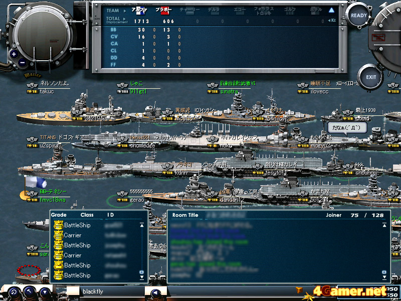
Task: Leave the room with EXIT
Action: (x=371, y=77)
